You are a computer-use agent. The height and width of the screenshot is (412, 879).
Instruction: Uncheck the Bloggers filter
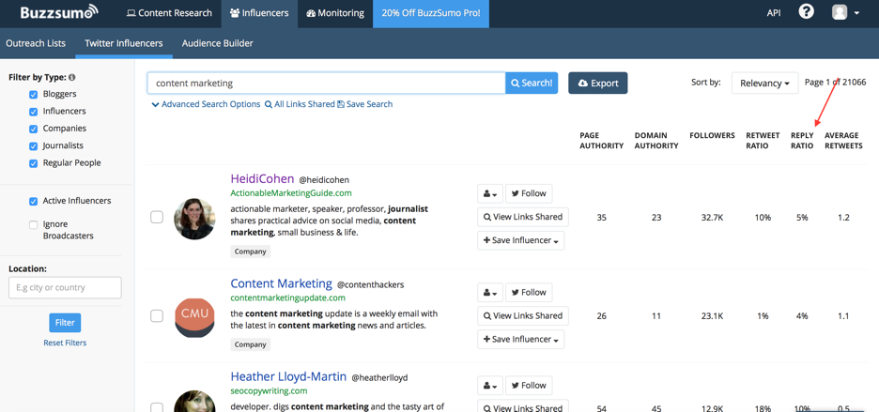34,95
